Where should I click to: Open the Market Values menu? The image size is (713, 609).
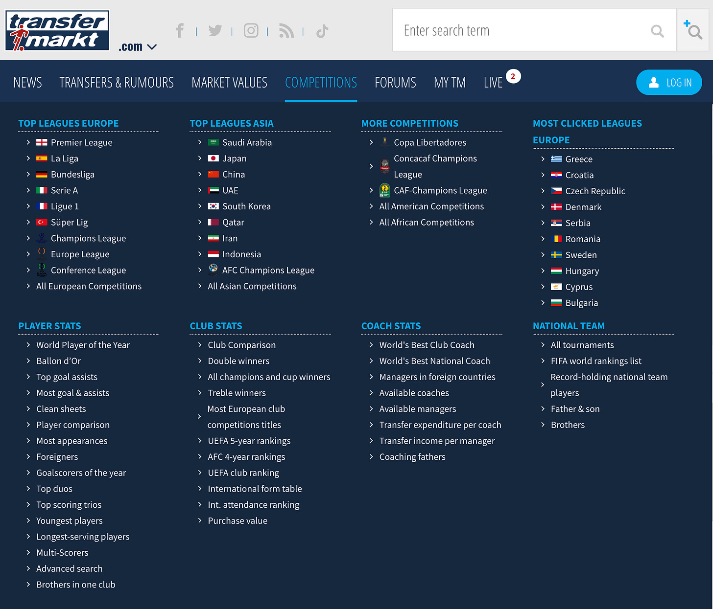[229, 83]
